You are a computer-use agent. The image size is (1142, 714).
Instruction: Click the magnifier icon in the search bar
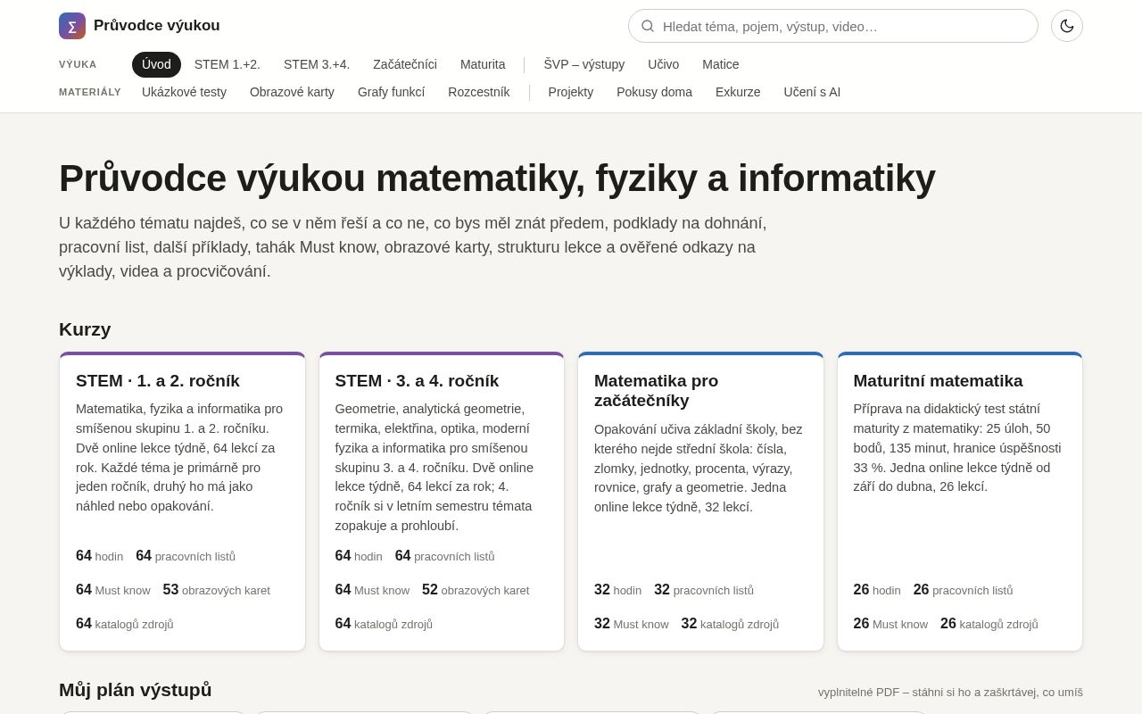pos(648,26)
